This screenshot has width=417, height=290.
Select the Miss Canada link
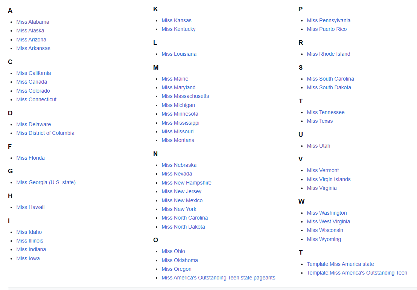click(32, 82)
